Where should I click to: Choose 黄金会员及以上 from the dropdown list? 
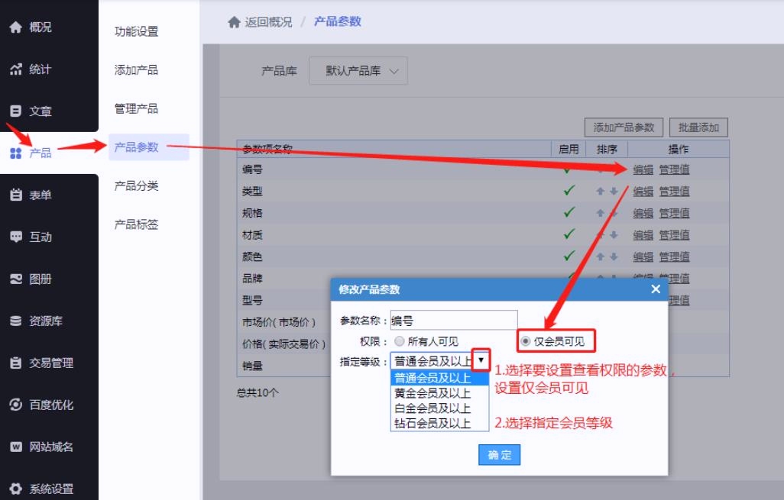(x=432, y=394)
